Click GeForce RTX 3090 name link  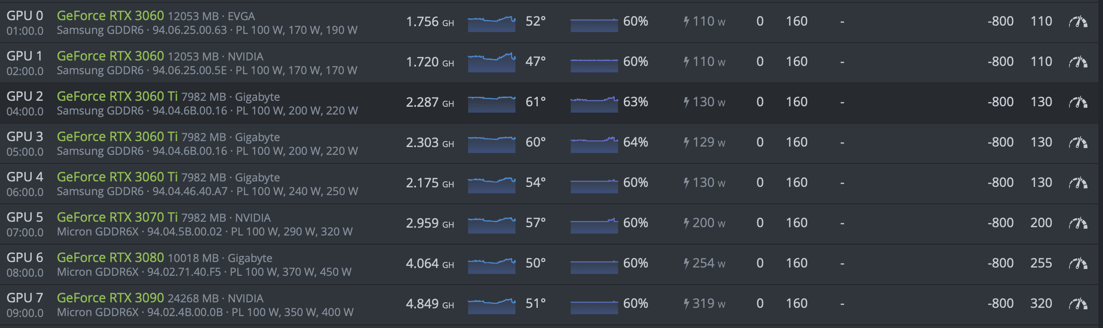(110, 298)
